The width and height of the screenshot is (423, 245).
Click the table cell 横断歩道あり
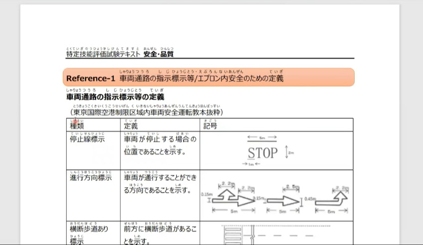click(x=89, y=229)
